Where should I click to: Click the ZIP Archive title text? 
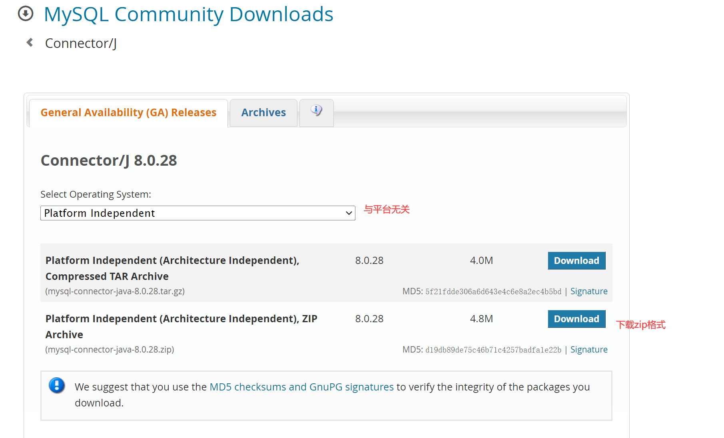coord(181,327)
